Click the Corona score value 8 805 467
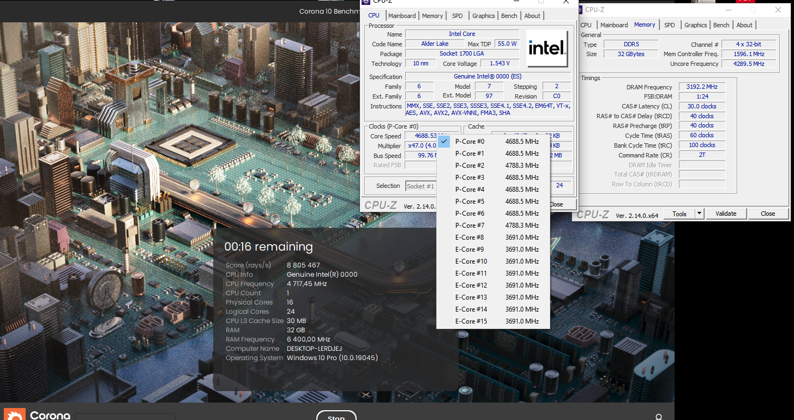The width and height of the screenshot is (794, 420). click(x=303, y=265)
